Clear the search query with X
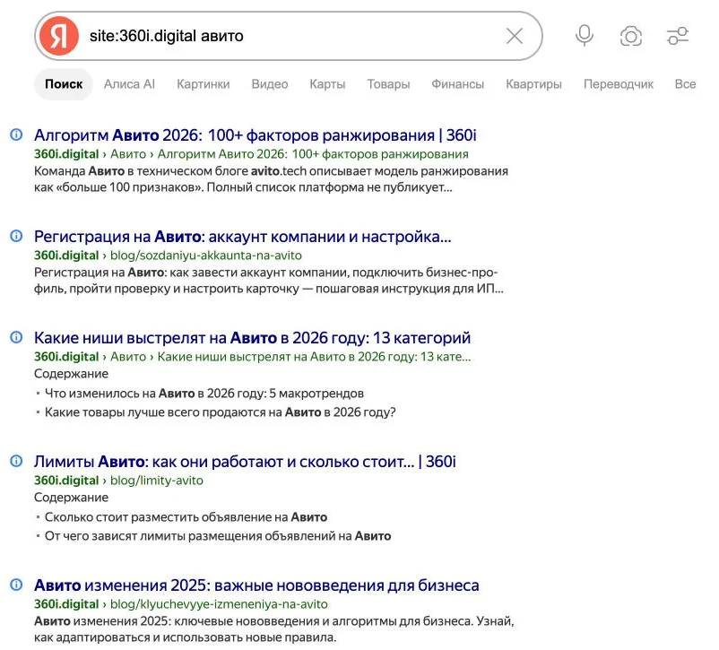Image resolution: width=719 pixels, height=650 pixels. click(x=515, y=36)
